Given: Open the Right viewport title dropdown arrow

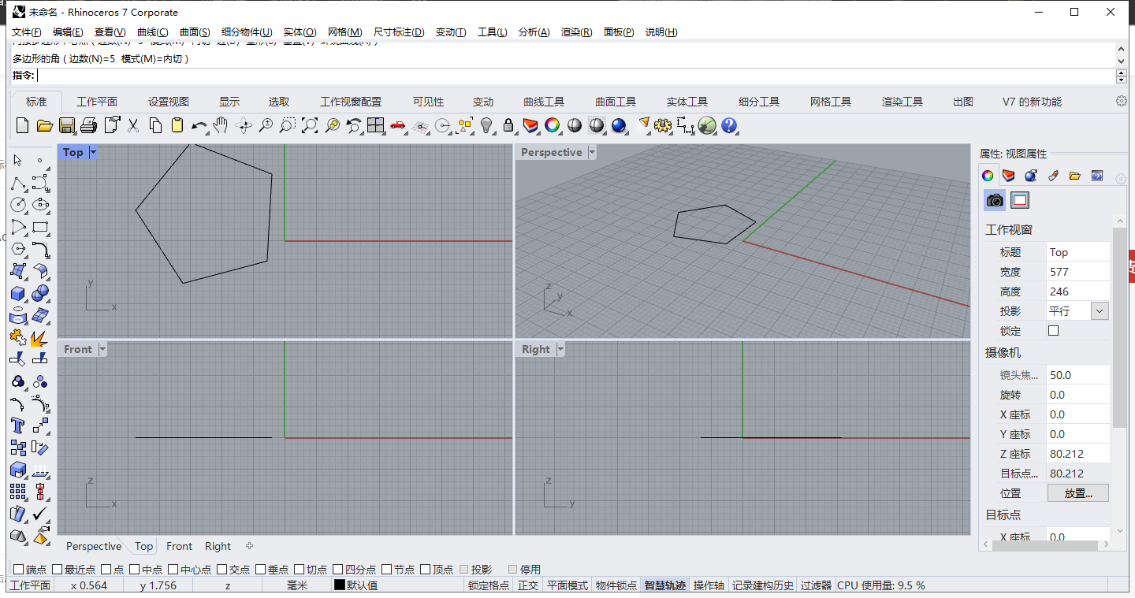Looking at the screenshot, I should [x=560, y=349].
